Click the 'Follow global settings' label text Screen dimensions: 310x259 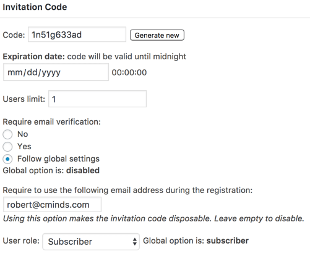click(x=58, y=159)
